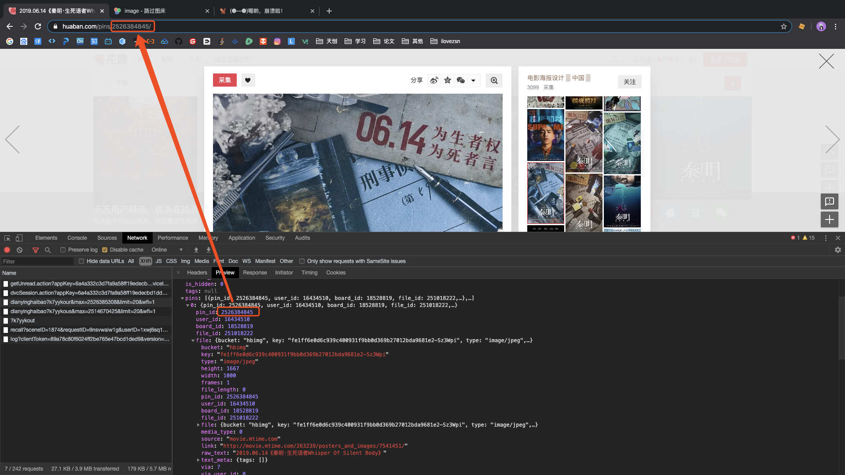
Task: Click the heart like button on the pin
Action: pos(248,80)
